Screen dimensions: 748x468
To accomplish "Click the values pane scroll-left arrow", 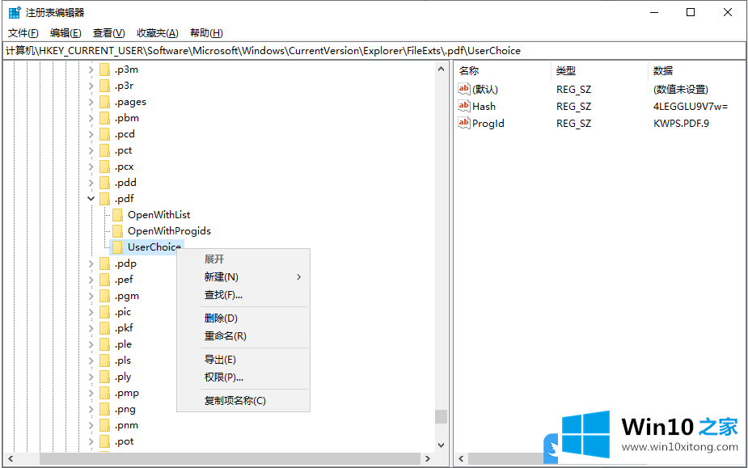I will [x=461, y=459].
